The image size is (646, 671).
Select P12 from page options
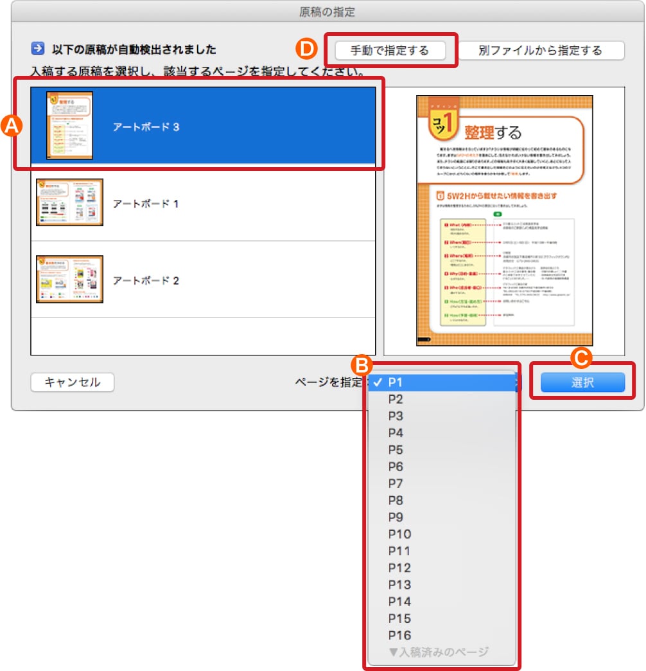[399, 568]
